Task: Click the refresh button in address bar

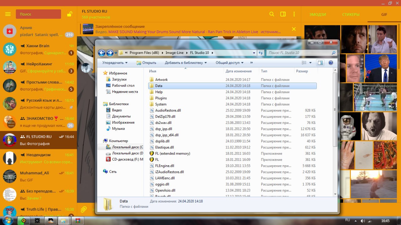Action: (261, 53)
